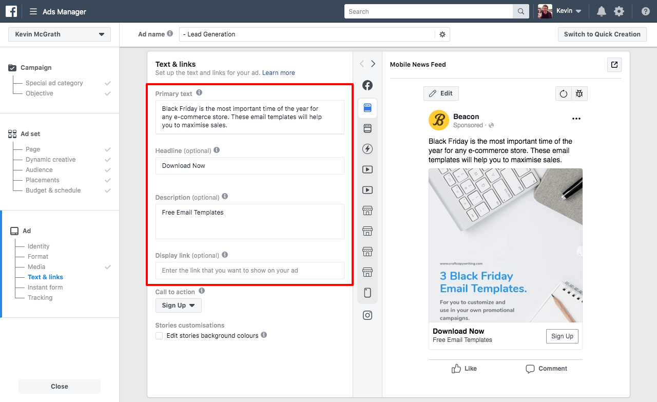Open the Learn more link
The height and width of the screenshot is (402, 657).
click(x=278, y=72)
